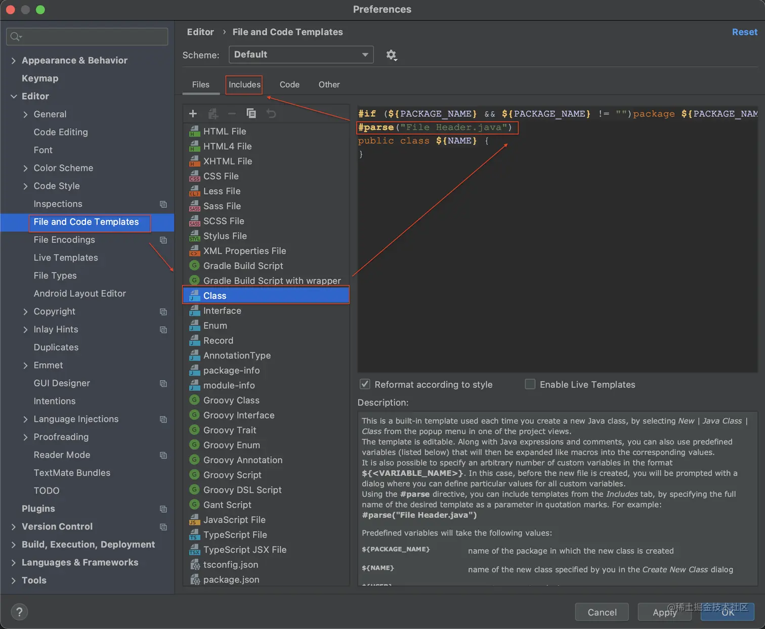Focus the preferences search field
The width and height of the screenshot is (765, 629).
click(87, 36)
